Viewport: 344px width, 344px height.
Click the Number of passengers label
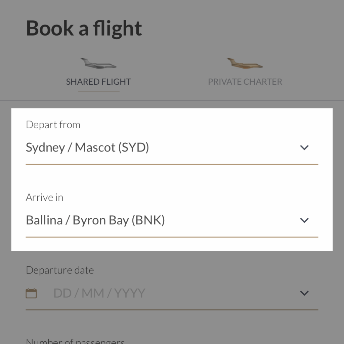[x=75, y=341]
